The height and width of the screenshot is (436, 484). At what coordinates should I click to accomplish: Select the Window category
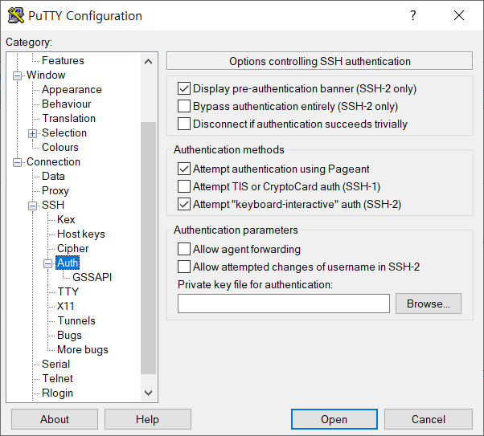click(46, 75)
